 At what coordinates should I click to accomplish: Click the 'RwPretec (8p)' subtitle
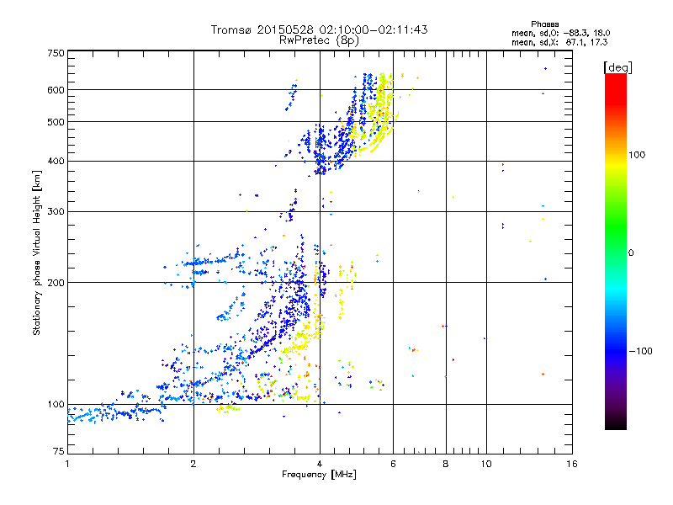click(x=319, y=40)
